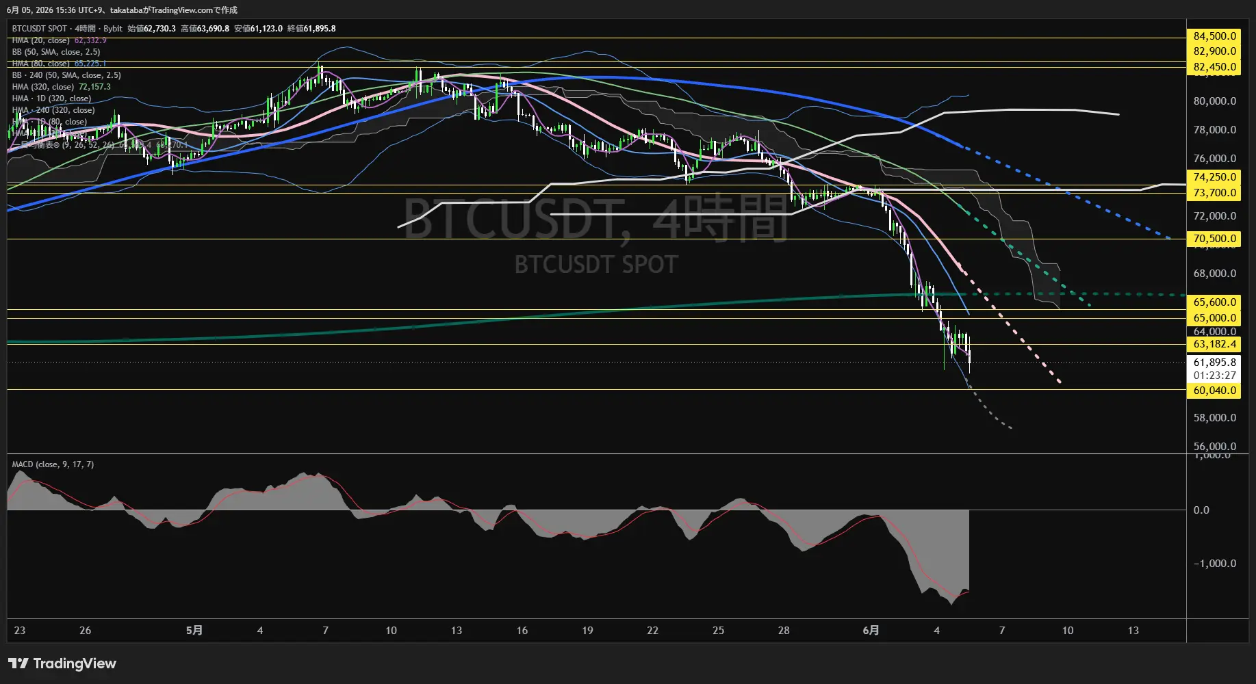Select the HMA · 1D (80, close) legend
Screen dimensions: 1256x684
(x=50, y=122)
